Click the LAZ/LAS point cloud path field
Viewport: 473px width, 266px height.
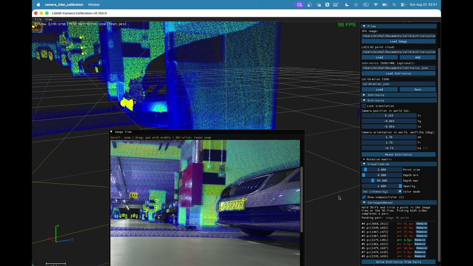point(398,52)
